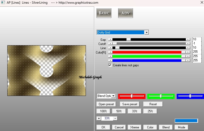Open the Dotty Grid style dropdown
This screenshot has width=204, height=131.
147,32
